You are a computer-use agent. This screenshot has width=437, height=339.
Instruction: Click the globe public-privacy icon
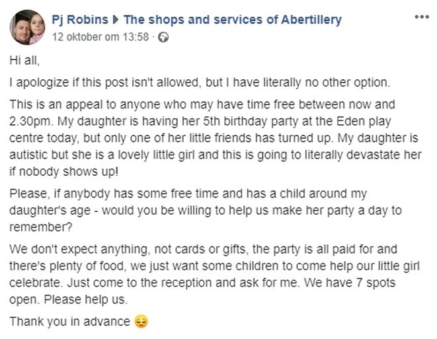(x=163, y=37)
